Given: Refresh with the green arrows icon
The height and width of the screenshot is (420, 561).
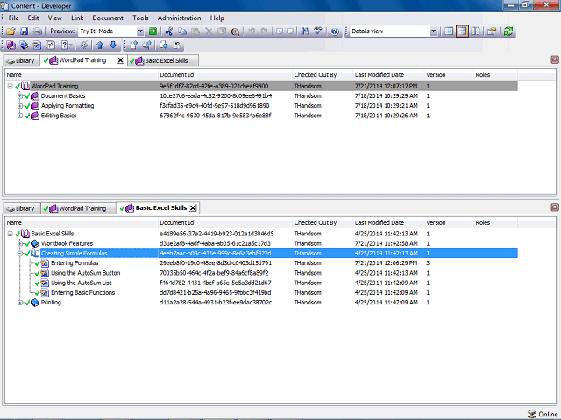Looking at the screenshot, I should tap(508, 31).
